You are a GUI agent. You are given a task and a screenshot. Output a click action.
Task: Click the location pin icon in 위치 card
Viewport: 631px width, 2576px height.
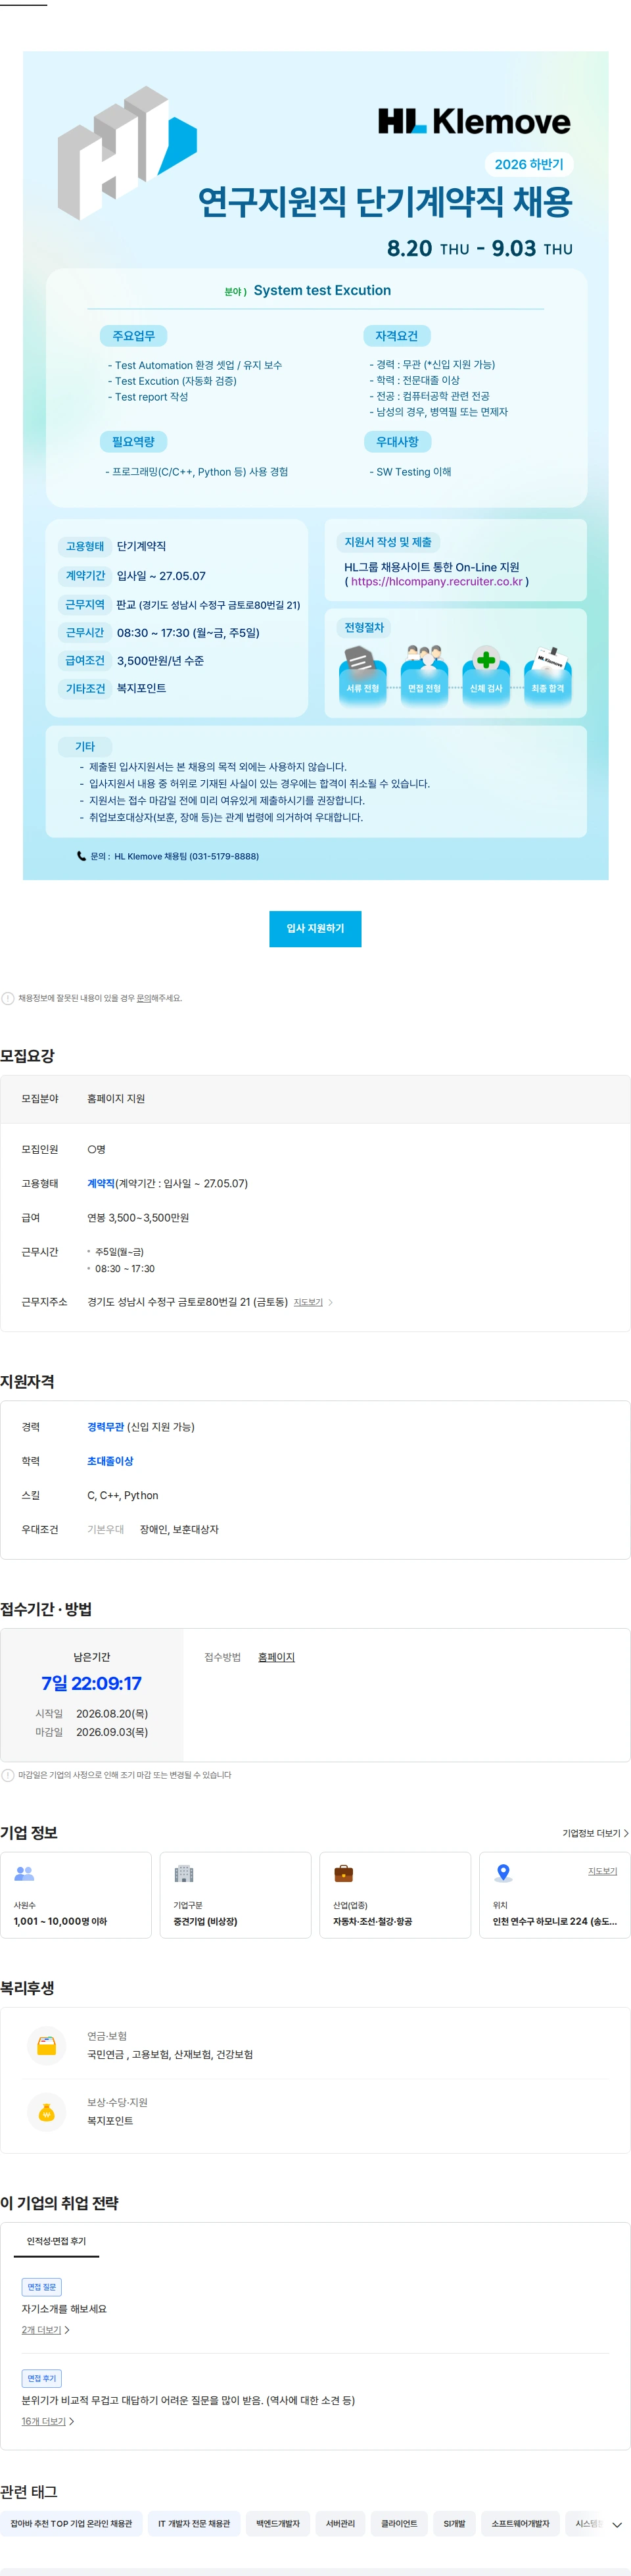503,1873
